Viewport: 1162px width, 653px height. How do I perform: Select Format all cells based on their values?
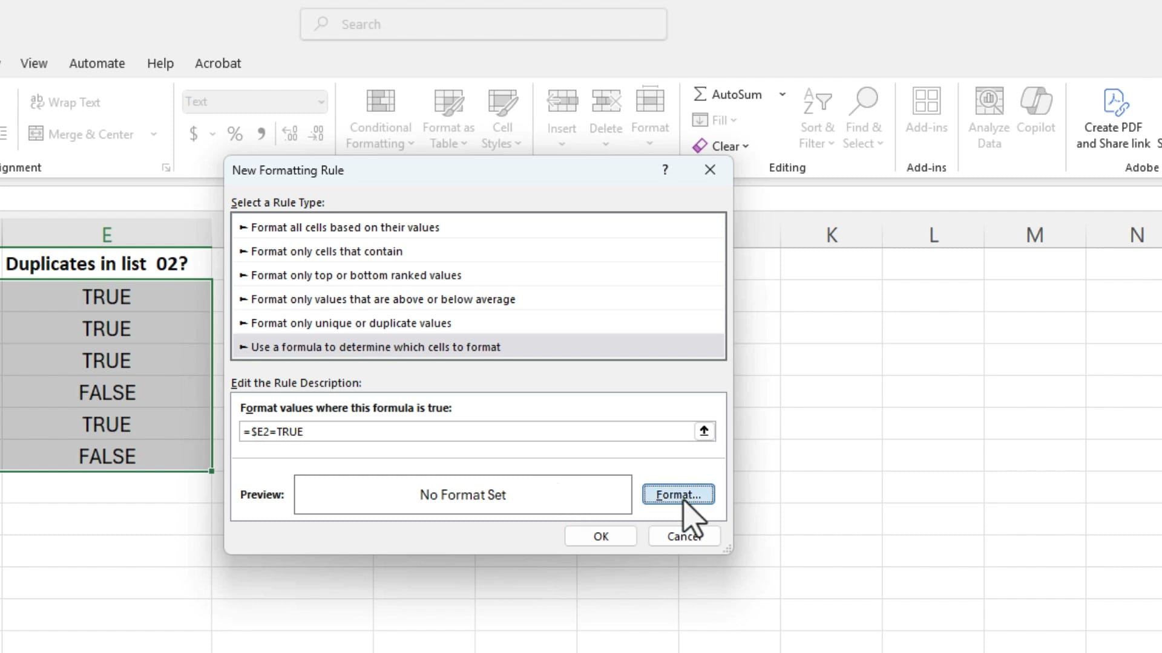click(345, 227)
